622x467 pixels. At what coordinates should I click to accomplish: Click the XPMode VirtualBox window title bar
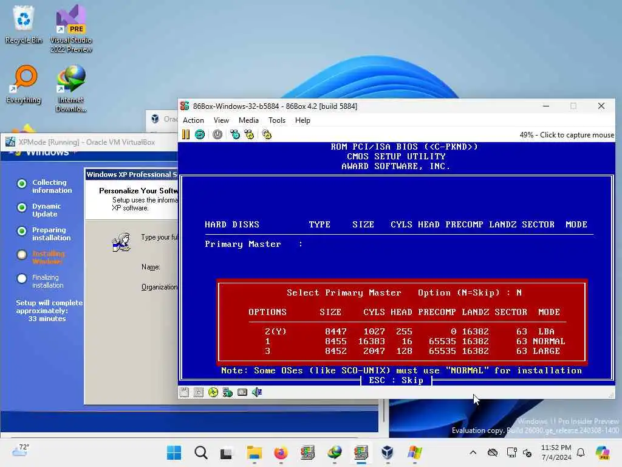(89, 142)
